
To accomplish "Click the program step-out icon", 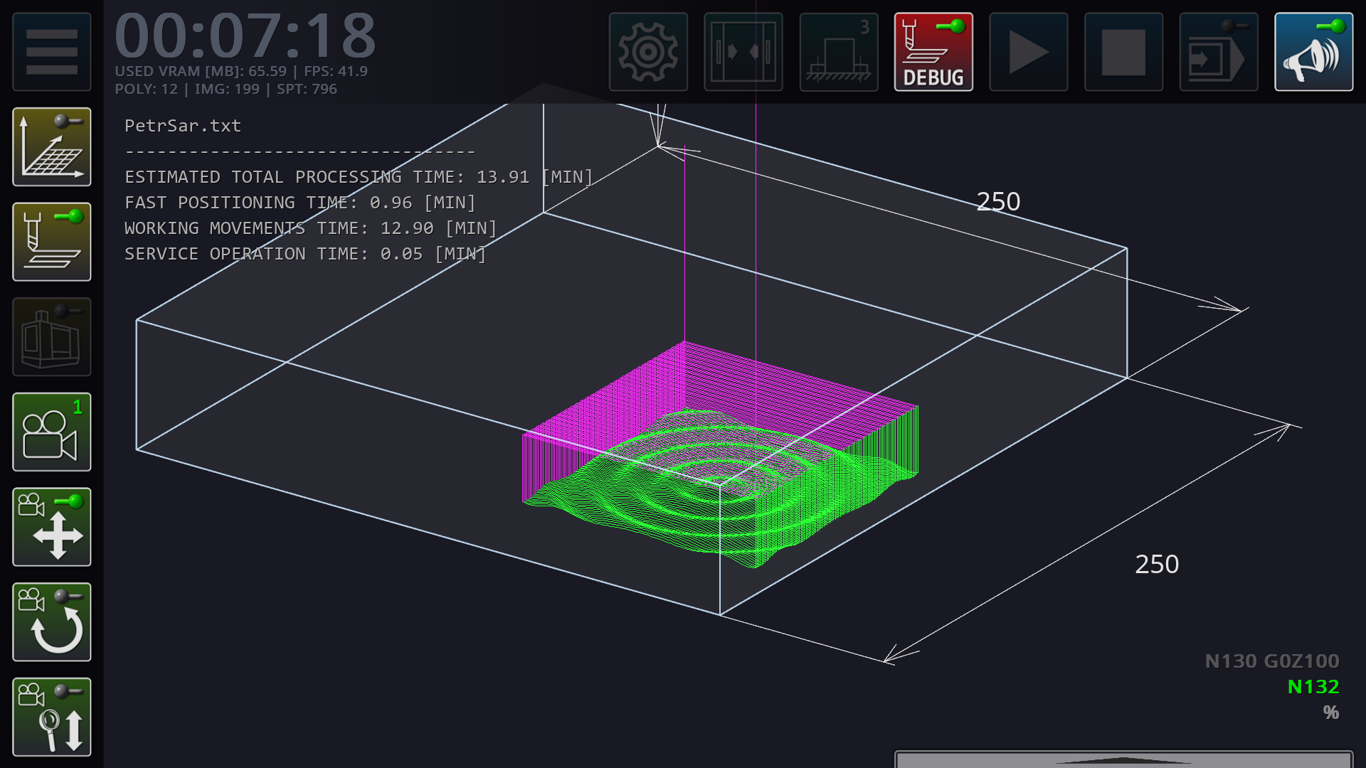I will (x=1218, y=51).
